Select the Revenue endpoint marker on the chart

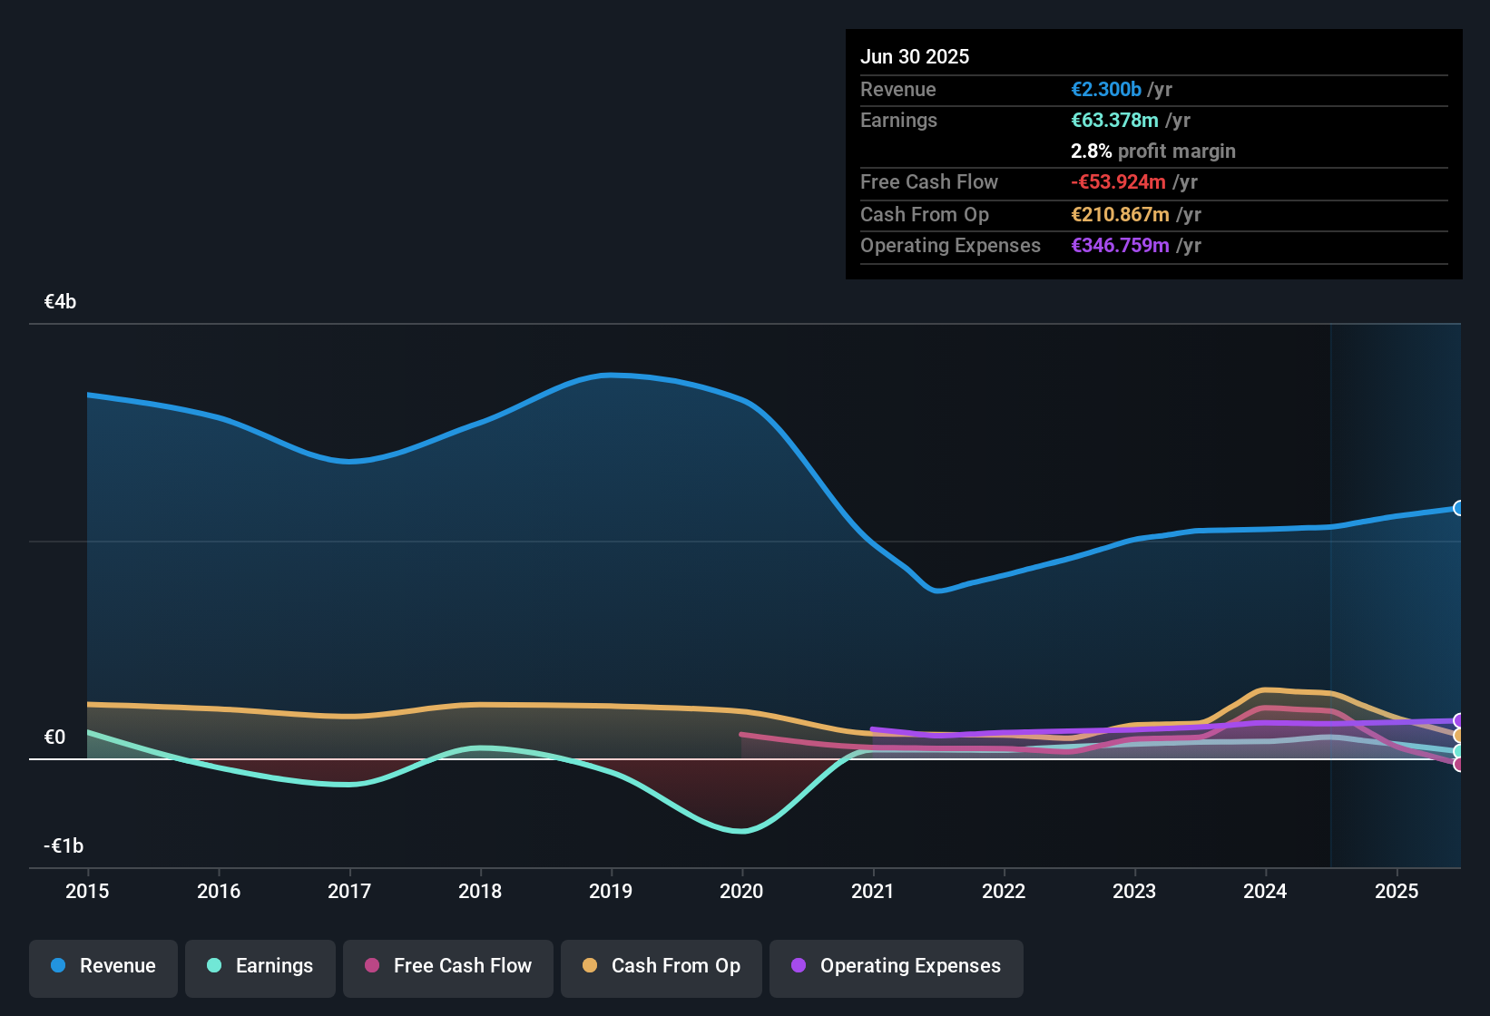(1458, 508)
